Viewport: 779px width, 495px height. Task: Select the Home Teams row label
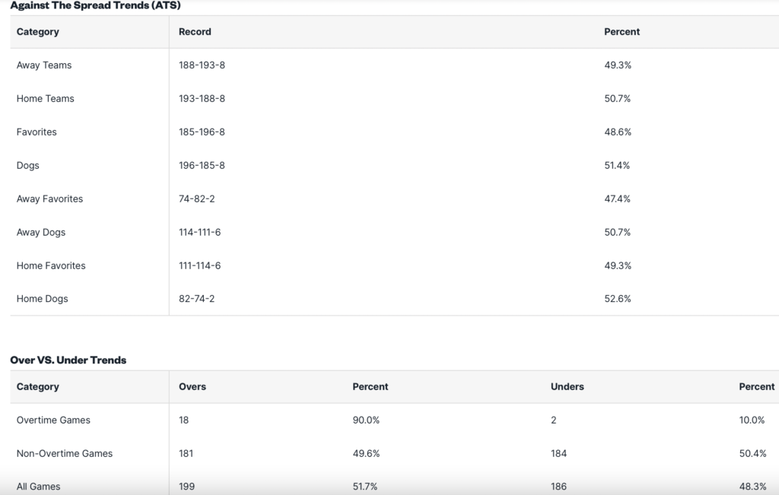pyautogui.click(x=45, y=98)
